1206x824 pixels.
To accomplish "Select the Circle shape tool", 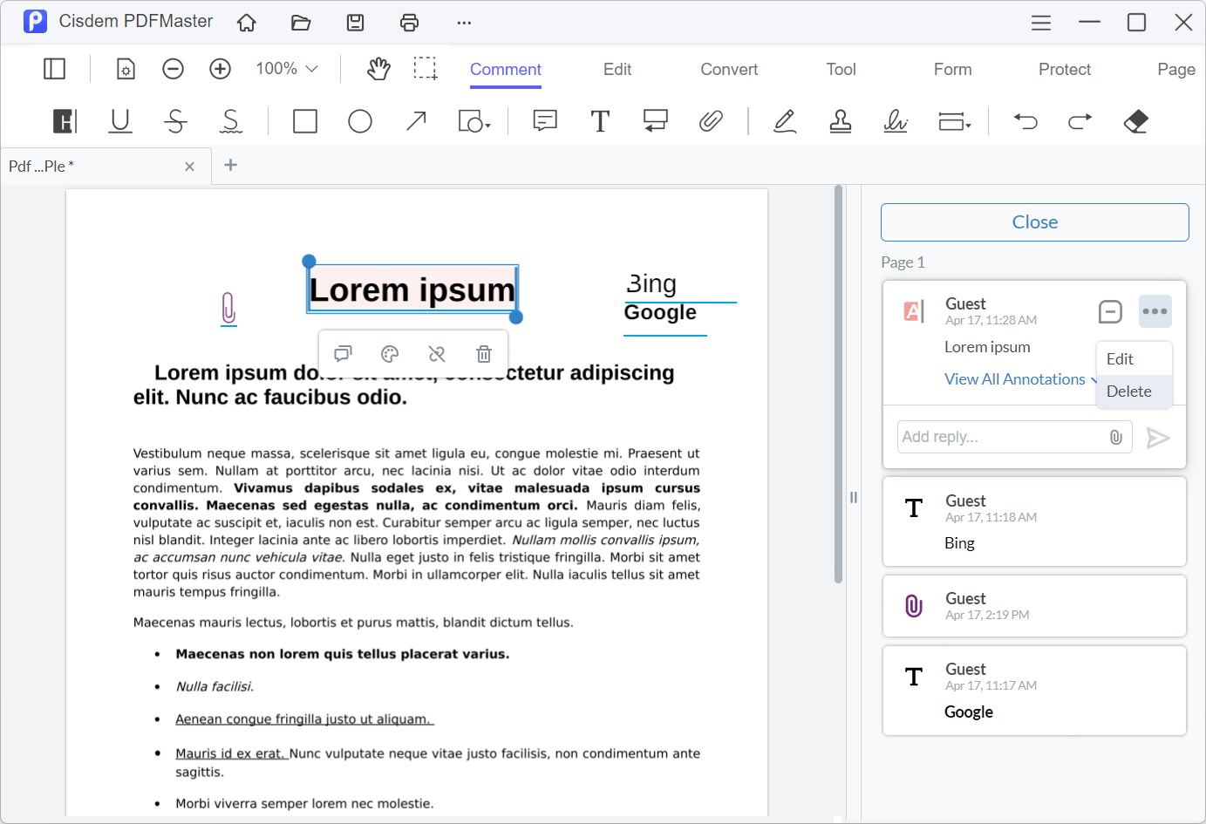I will click(x=360, y=121).
